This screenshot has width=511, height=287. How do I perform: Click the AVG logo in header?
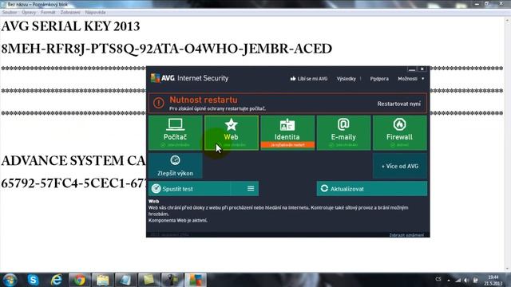(x=162, y=78)
